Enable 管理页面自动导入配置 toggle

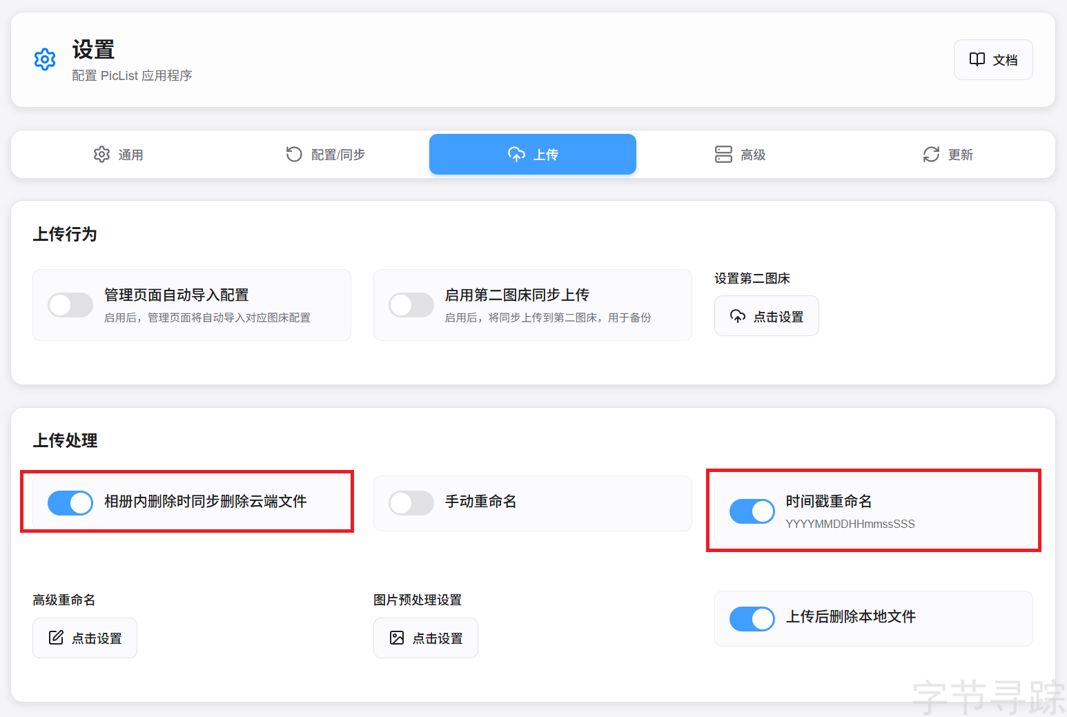[x=70, y=305]
